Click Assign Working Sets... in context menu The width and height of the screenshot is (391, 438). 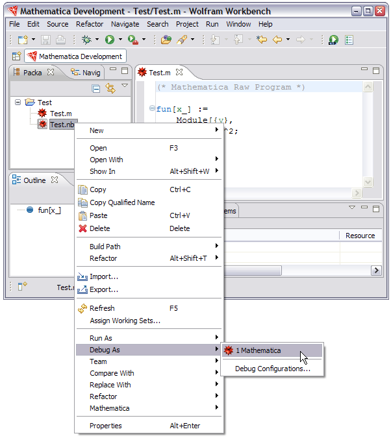[x=149, y=321]
